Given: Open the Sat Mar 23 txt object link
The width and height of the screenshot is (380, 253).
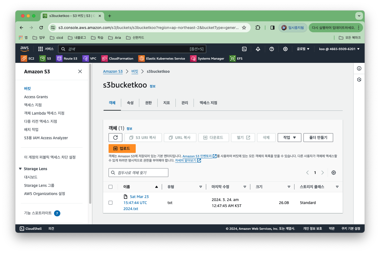Looking at the screenshot, I should point(136,203).
